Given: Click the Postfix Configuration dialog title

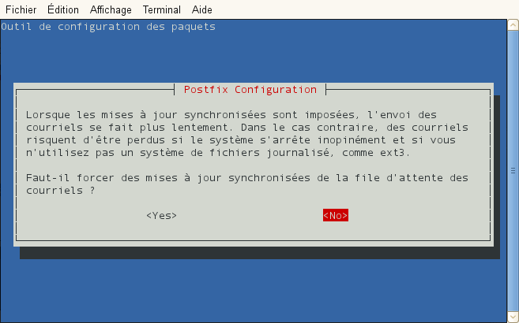Looking at the screenshot, I should click(250, 89).
